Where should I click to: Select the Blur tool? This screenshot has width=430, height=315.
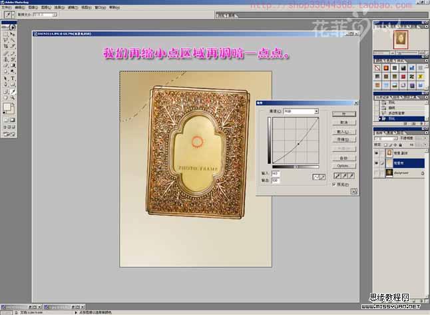click(5, 71)
